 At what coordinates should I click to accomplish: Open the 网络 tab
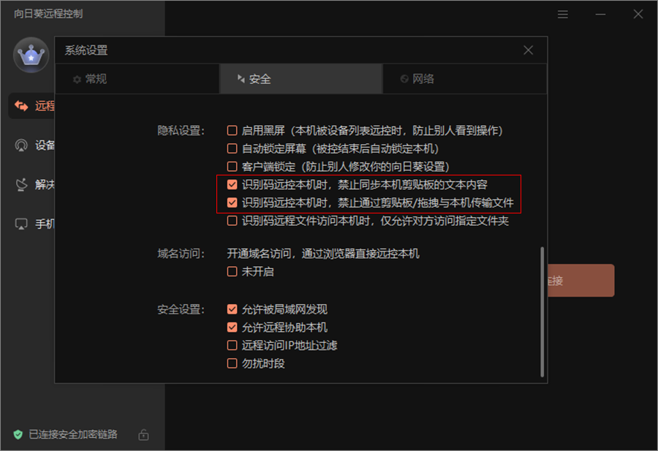click(x=465, y=79)
